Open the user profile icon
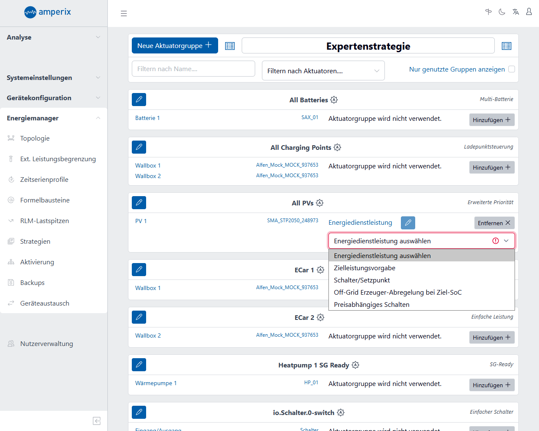Screen dimensions: 539x431 pyautogui.click(x=529, y=12)
